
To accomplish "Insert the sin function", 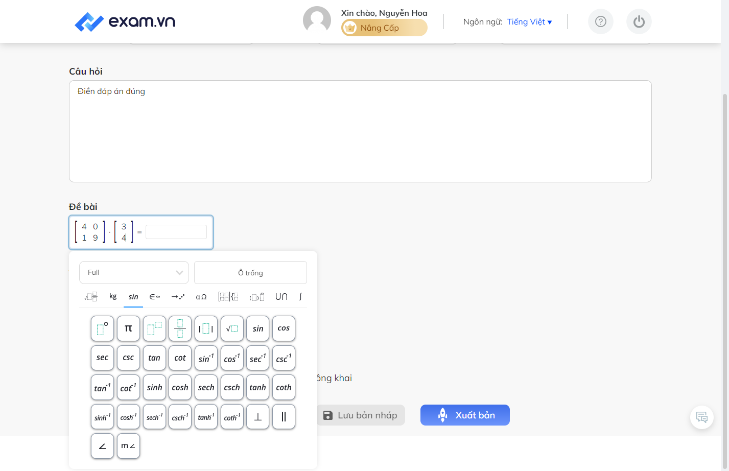I will (x=257, y=328).
